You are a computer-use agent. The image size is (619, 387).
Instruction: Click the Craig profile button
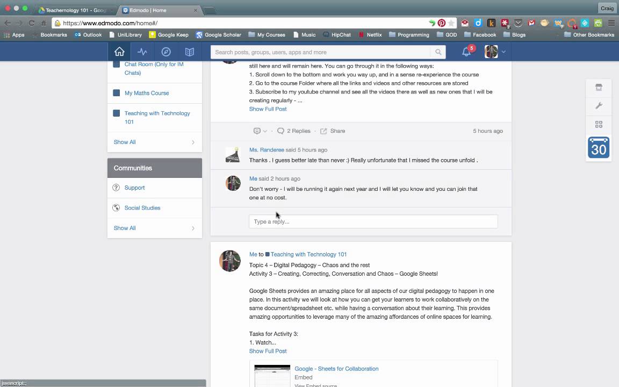click(607, 8)
